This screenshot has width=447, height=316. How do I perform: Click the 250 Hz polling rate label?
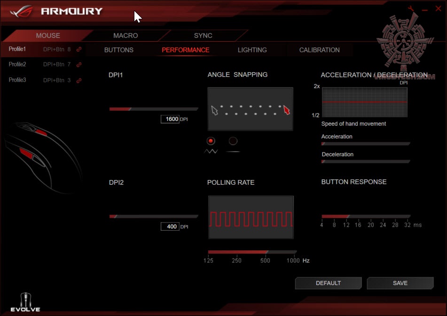click(x=236, y=261)
